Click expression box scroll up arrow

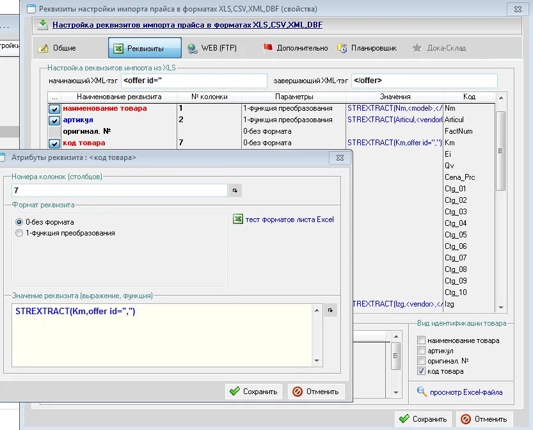click(317, 310)
